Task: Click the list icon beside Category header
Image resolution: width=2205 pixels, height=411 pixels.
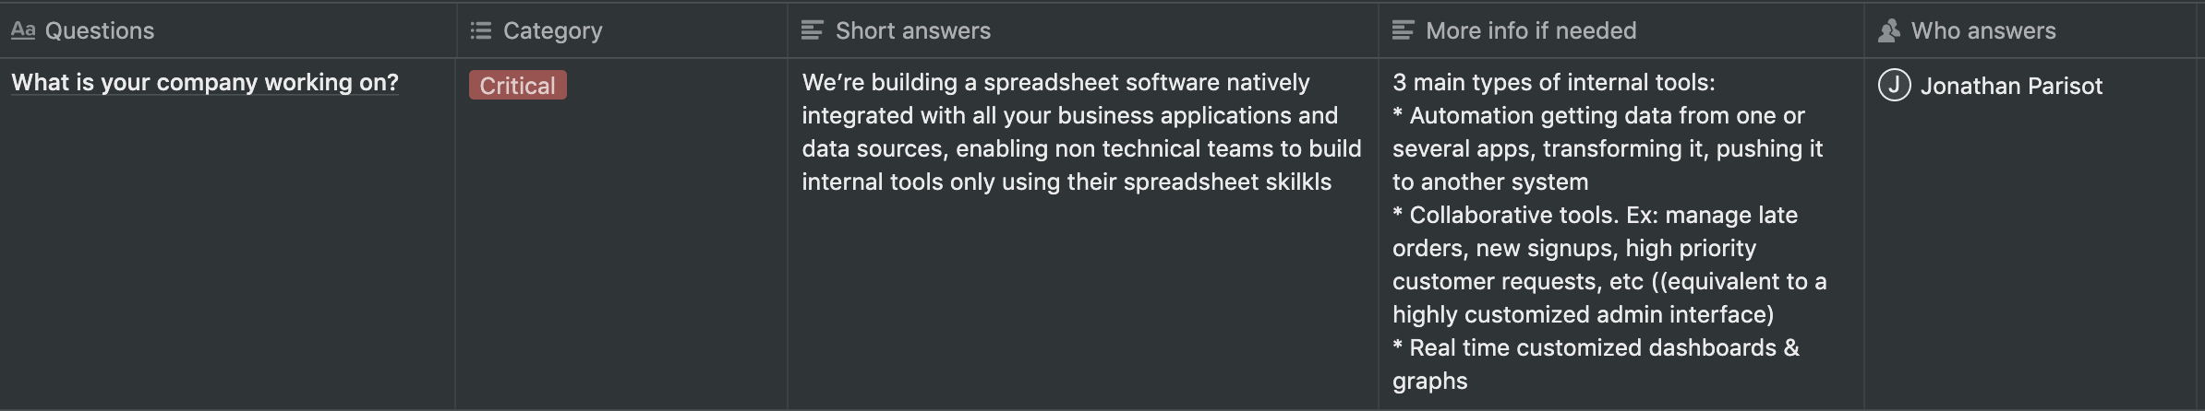Action: coord(480,30)
